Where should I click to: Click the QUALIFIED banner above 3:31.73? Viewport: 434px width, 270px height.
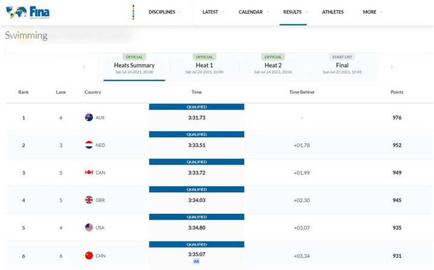coord(197,107)
